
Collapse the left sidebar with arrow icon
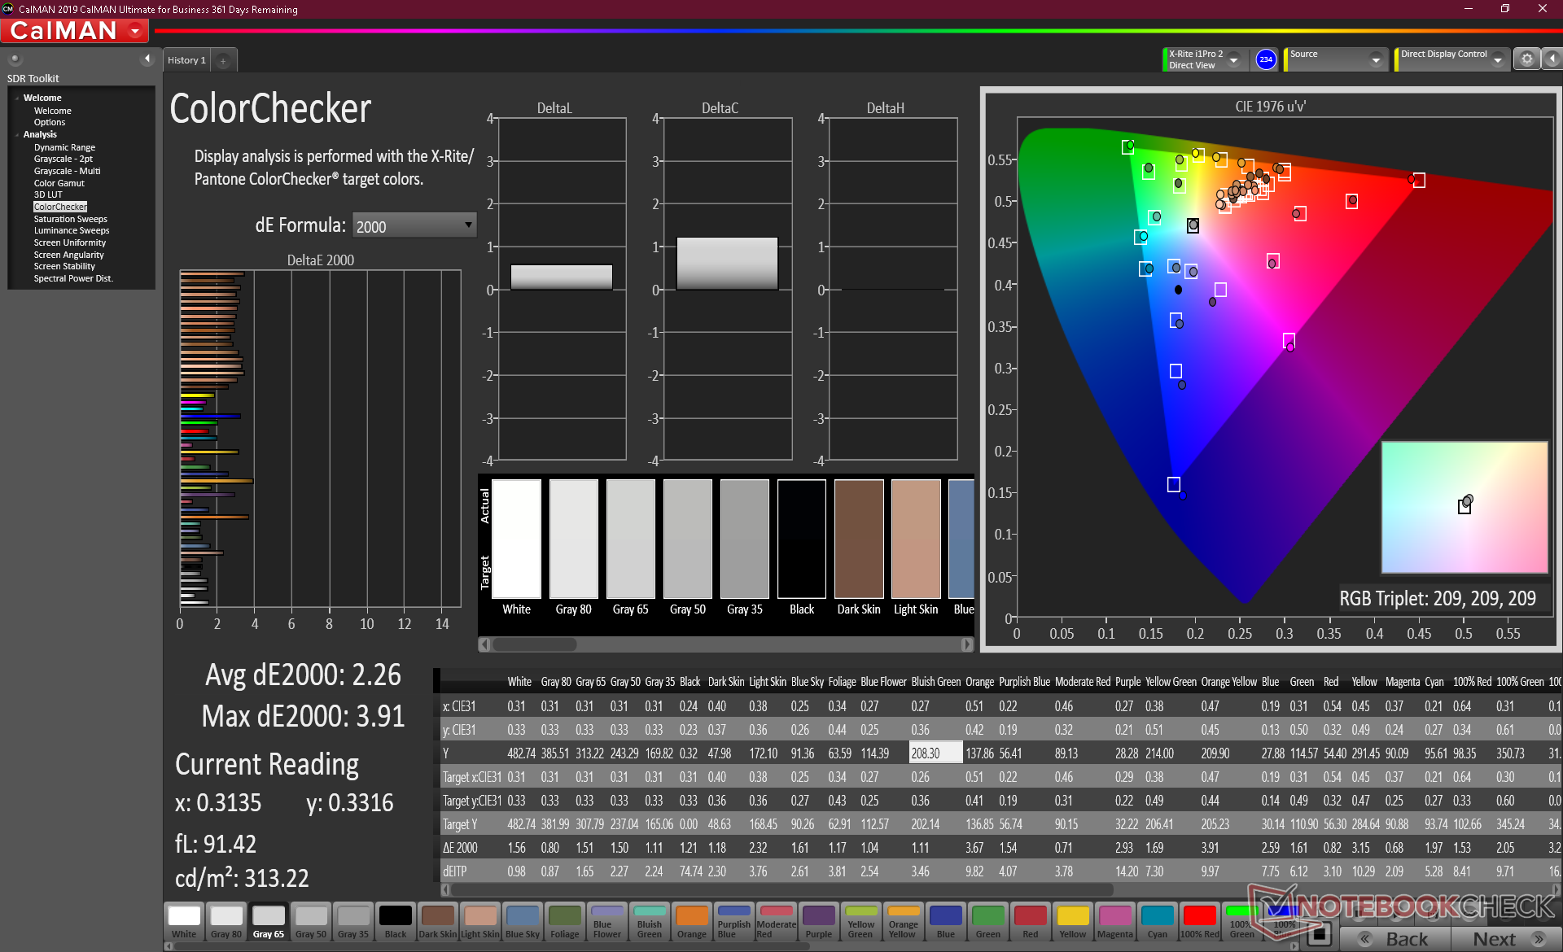(147, 59)
